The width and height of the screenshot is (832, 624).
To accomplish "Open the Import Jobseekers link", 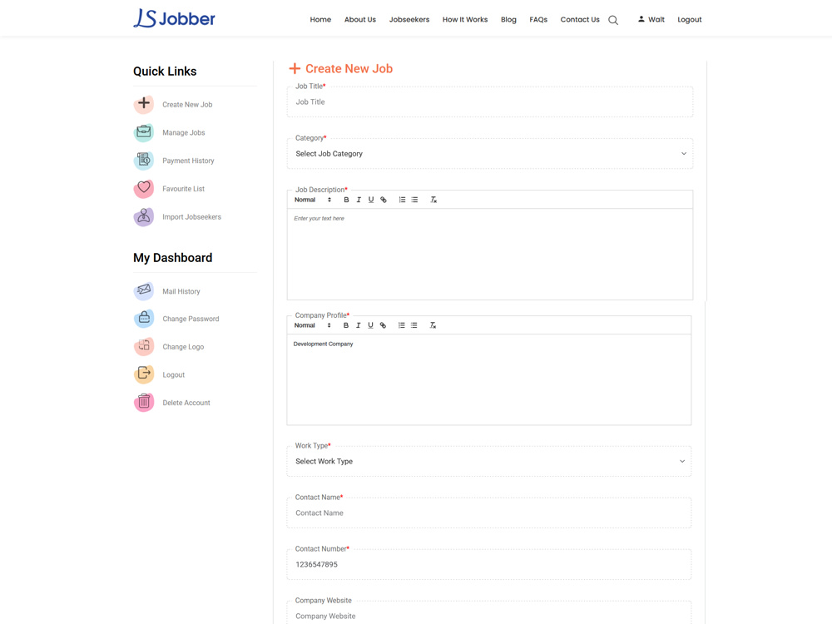I will (x=191, y=217).
